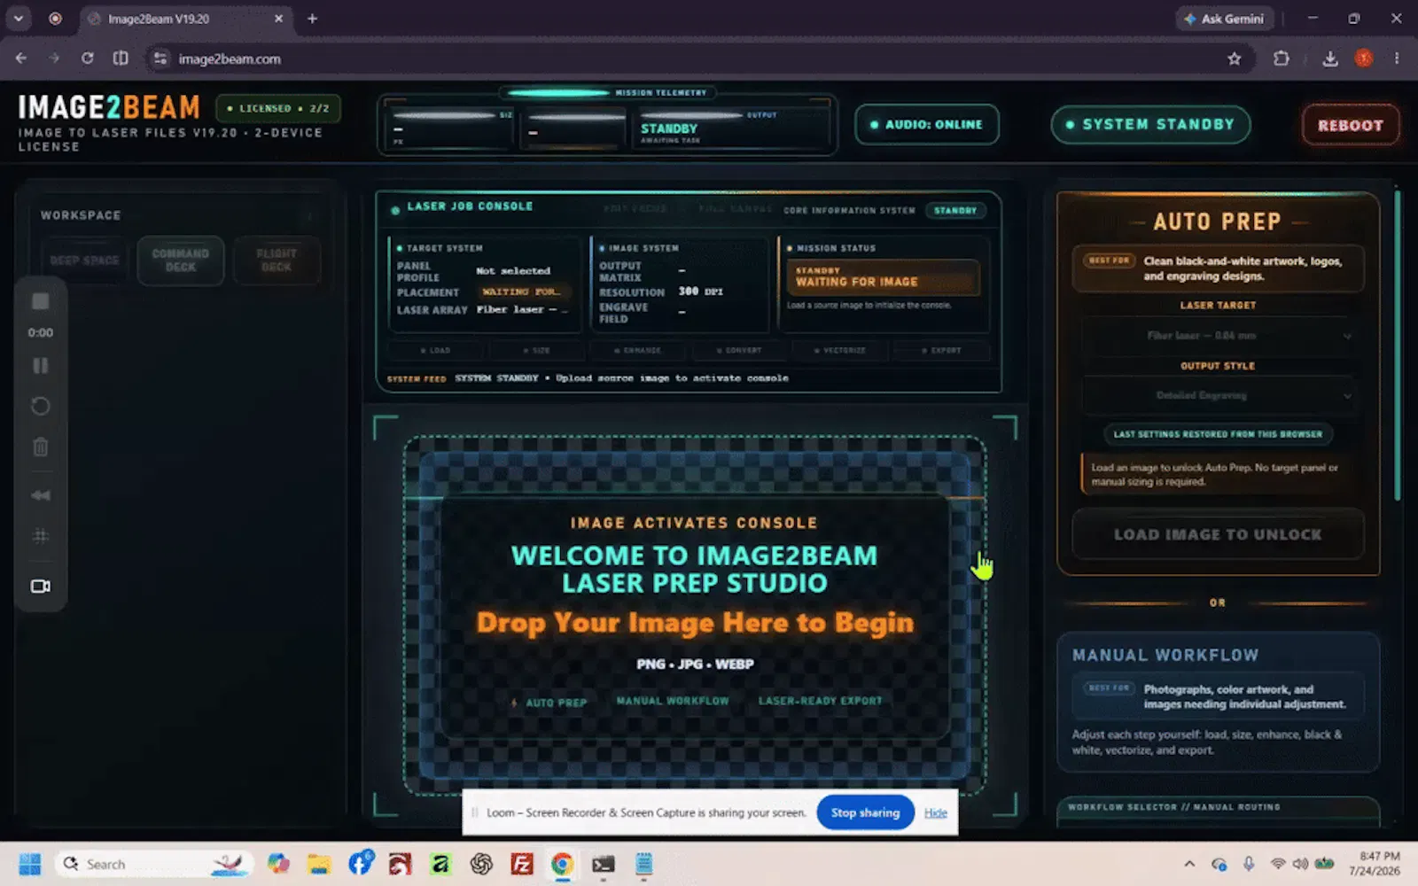Screen dimensions: 1418x886
Task: Reload the page
Action: 87,58
